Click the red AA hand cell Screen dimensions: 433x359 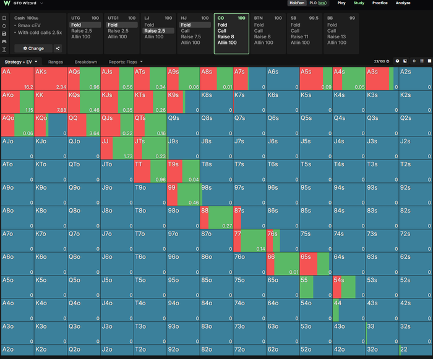pyautogui.click(x=18, y=78)
